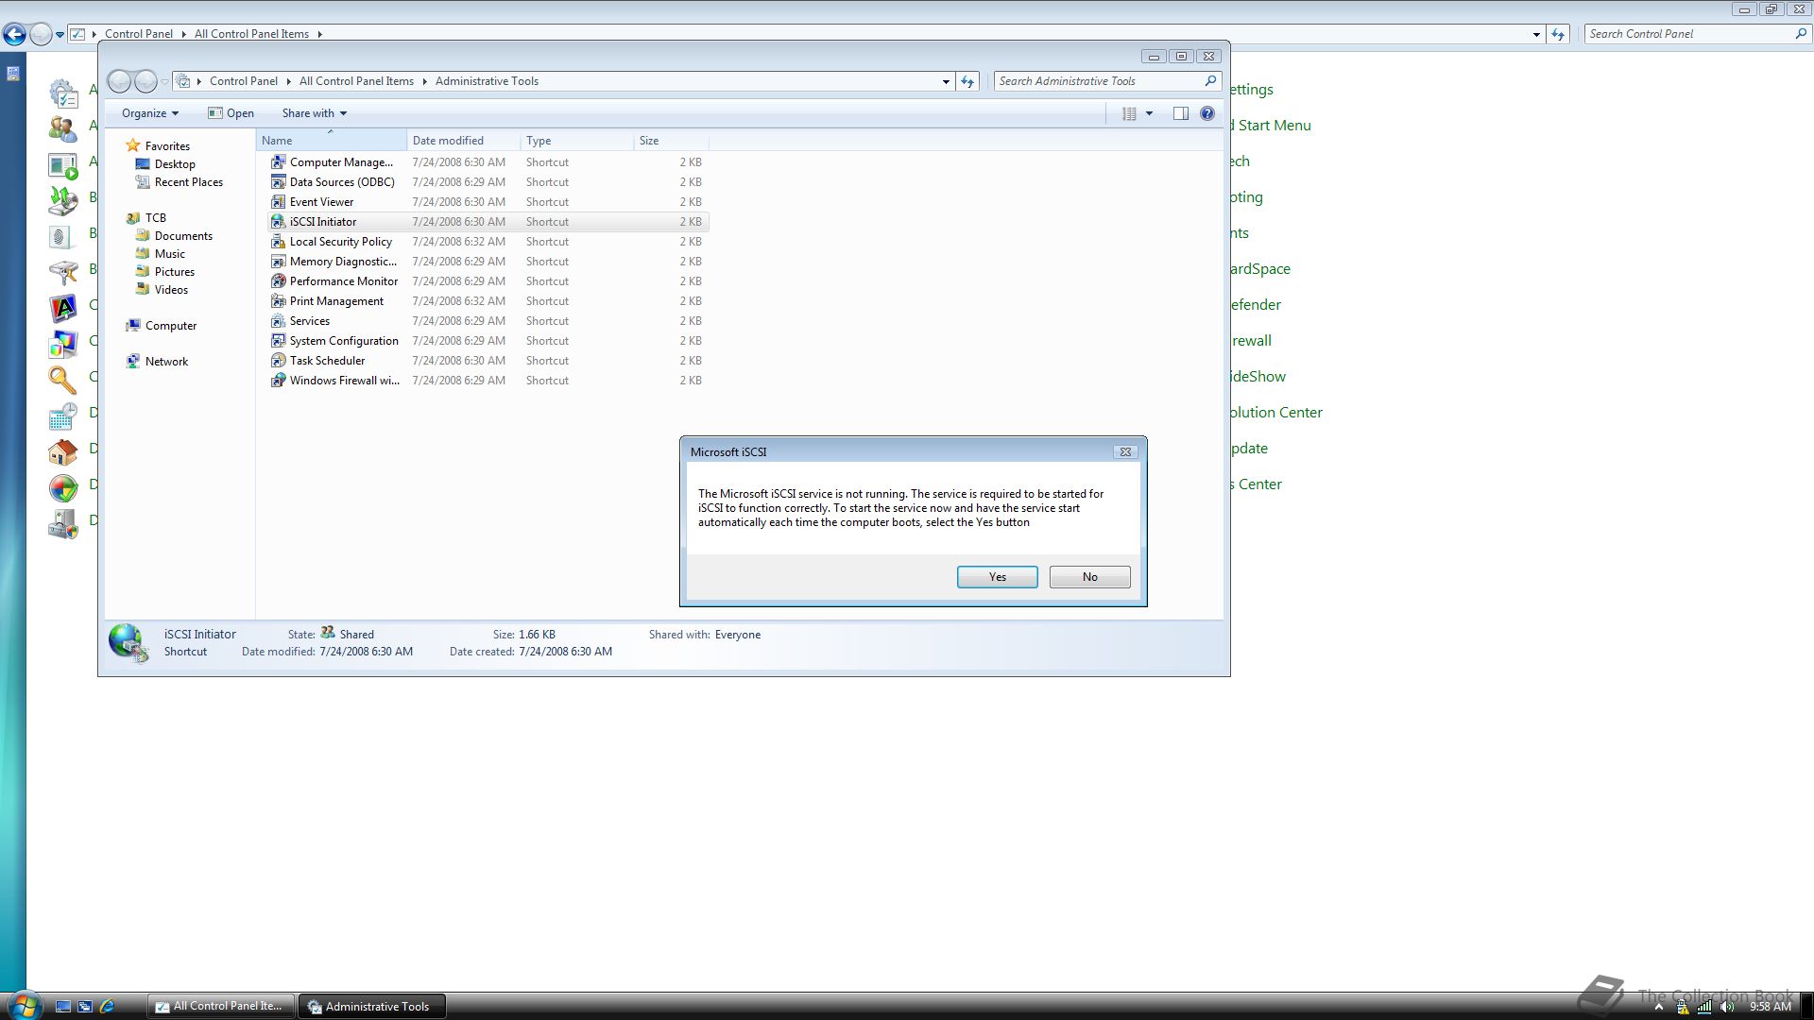Open the olution Center Control Panel link
The image size is (1814, 1020).
(x=1275, y=413)
